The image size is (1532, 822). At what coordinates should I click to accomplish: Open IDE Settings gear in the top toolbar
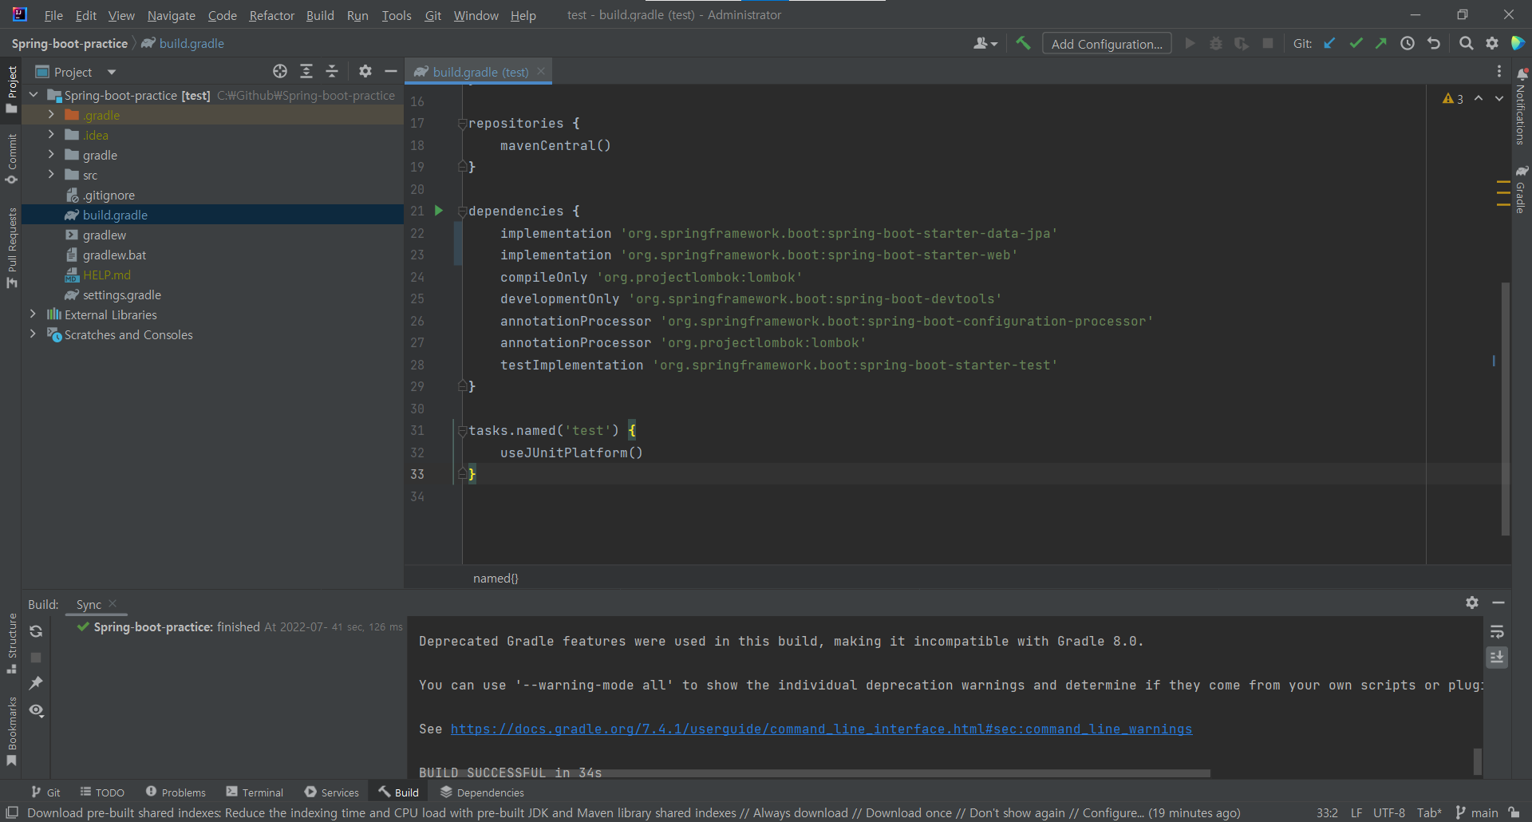coord(1492,43)
